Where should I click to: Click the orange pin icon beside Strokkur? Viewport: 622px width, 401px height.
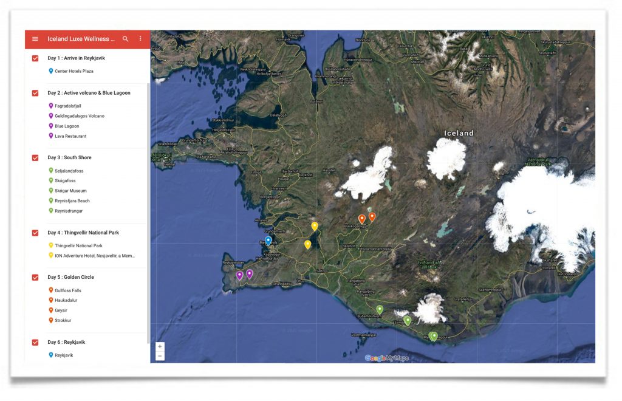[x=51, y=320]
